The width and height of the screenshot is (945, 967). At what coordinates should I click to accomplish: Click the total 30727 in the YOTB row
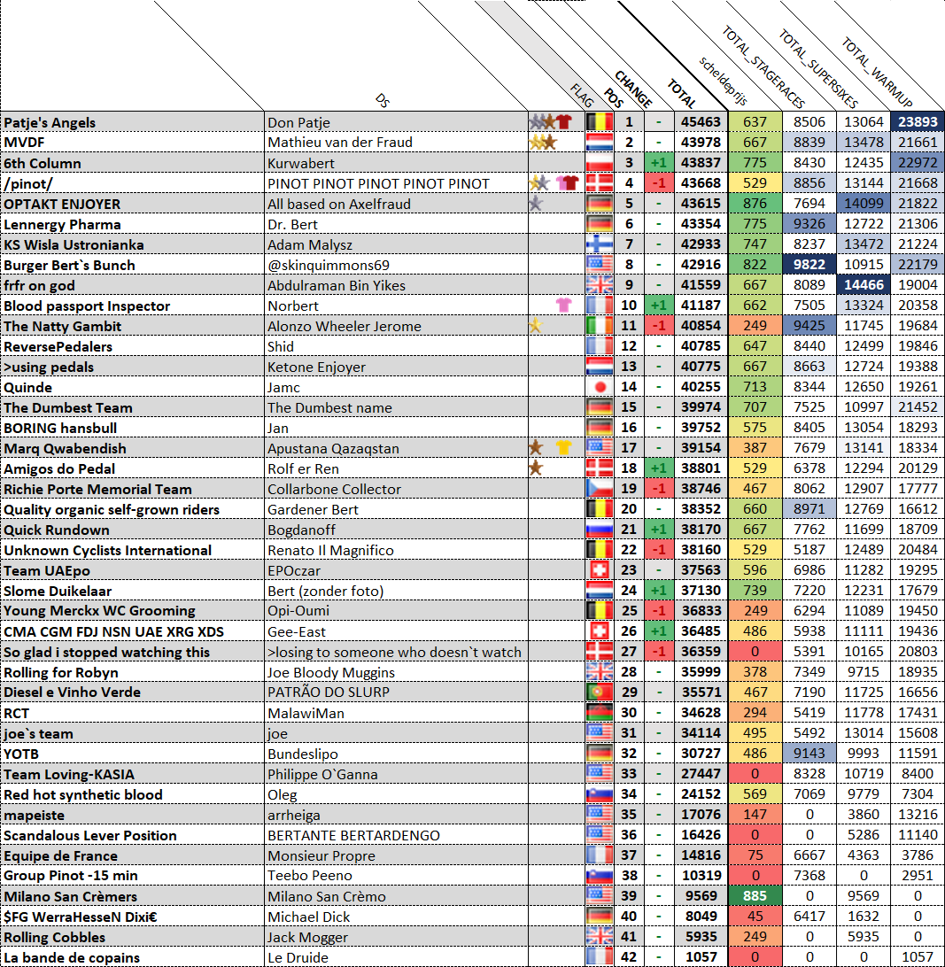[701, 753]
